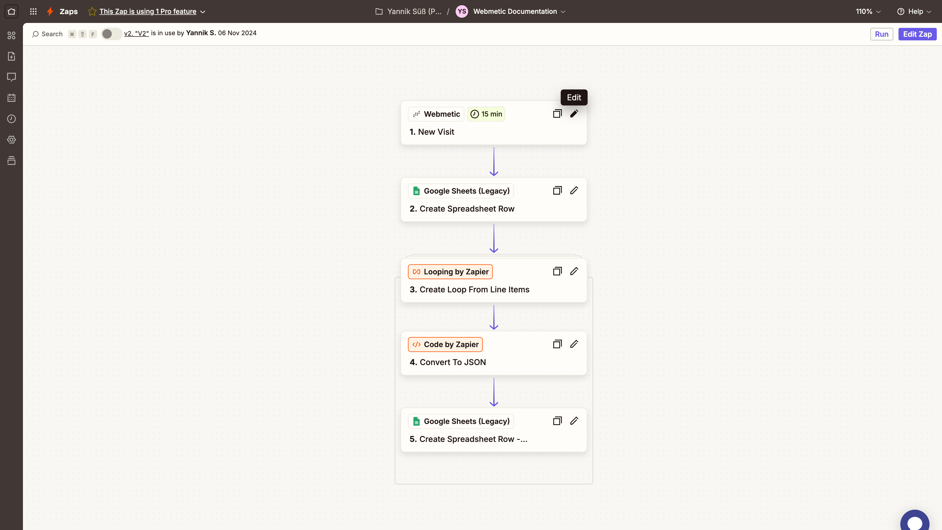Image resolution: width=942 pixels, height=530 pixels.
Task: Open the Zap details file icon in sidebar
Action: coord(11,56)
